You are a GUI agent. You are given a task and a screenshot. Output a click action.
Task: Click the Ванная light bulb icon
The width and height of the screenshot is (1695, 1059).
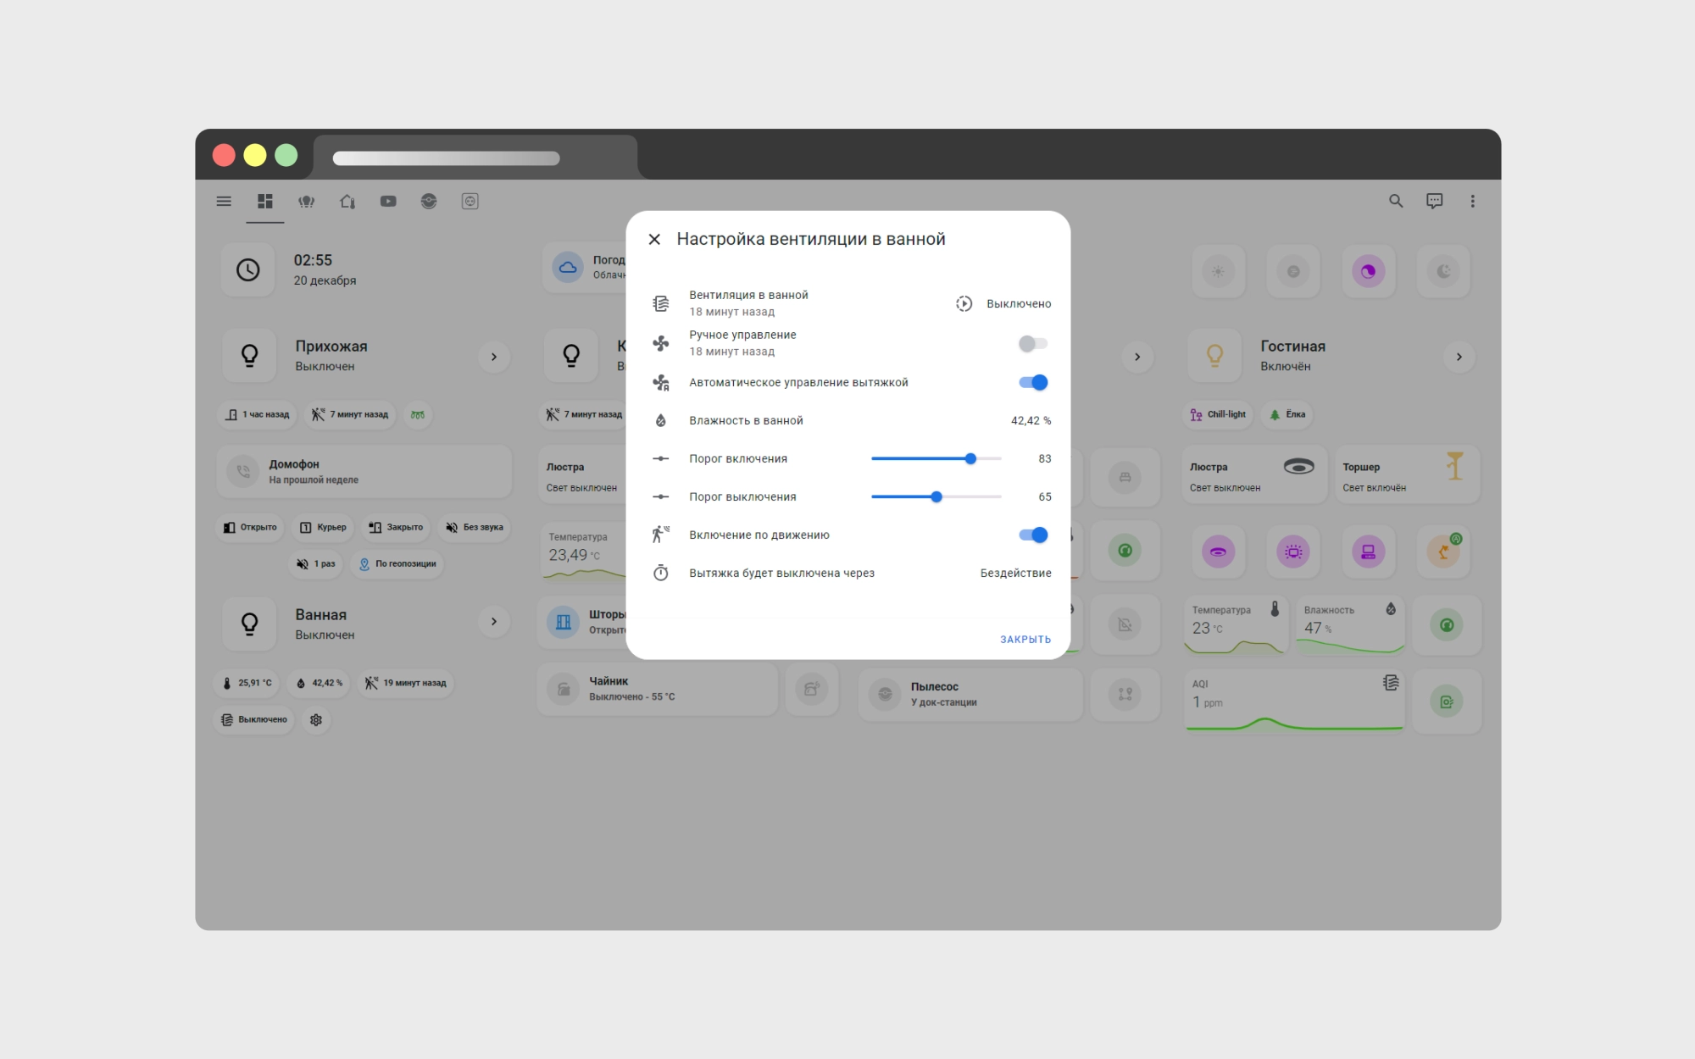pos(249,624)
